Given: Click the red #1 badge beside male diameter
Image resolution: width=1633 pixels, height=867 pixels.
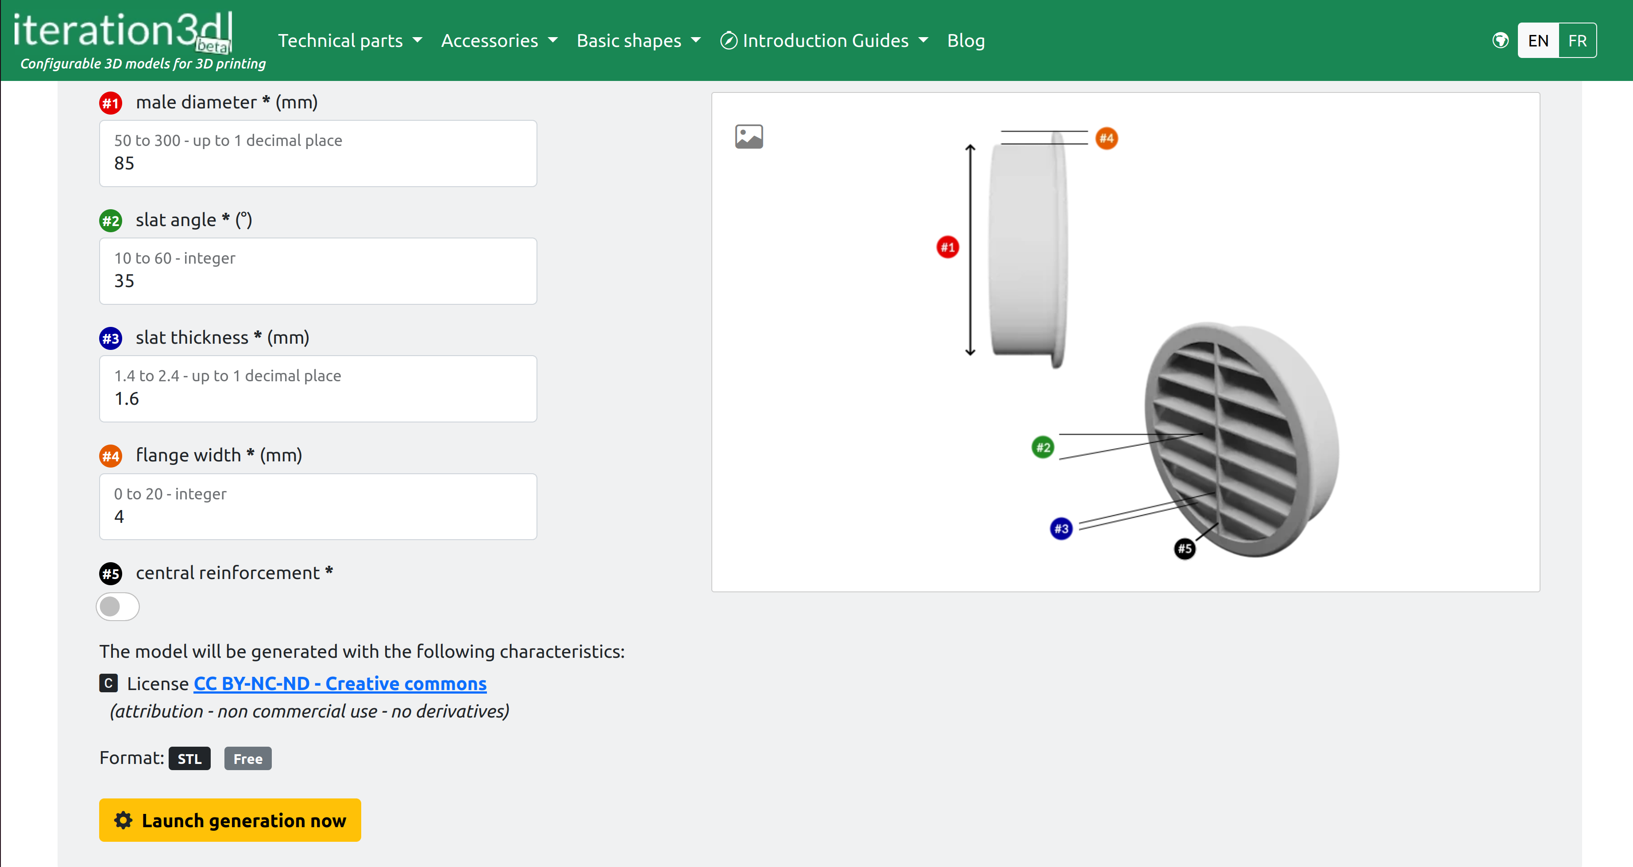Looking at the screenshot, I should point(110,103).
